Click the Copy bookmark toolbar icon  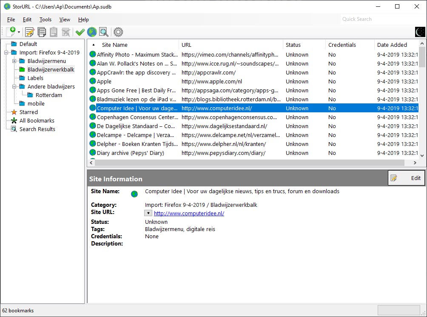coord(42,32)
